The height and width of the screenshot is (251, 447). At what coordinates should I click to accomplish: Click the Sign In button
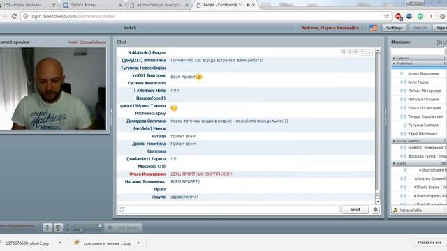click(420, 28)
